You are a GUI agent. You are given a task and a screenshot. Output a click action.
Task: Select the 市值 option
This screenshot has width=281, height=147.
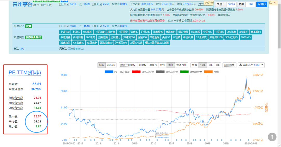pos(171,65)
